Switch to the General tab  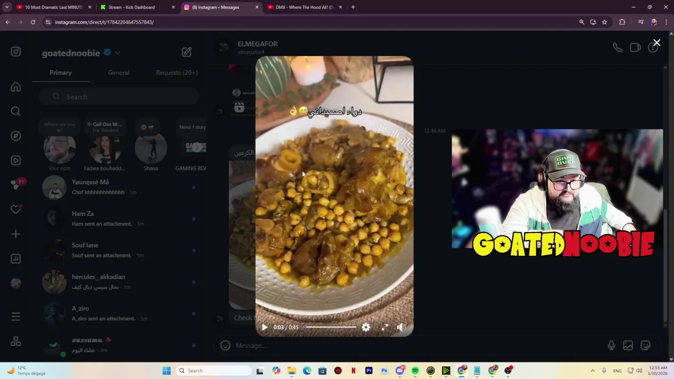[118, 73]
